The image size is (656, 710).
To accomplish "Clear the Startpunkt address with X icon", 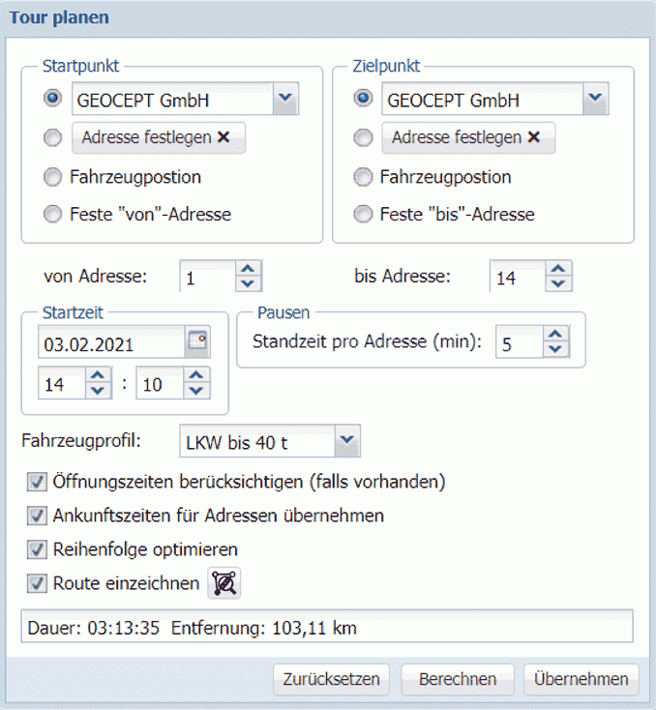I will [x=224, y=137].
